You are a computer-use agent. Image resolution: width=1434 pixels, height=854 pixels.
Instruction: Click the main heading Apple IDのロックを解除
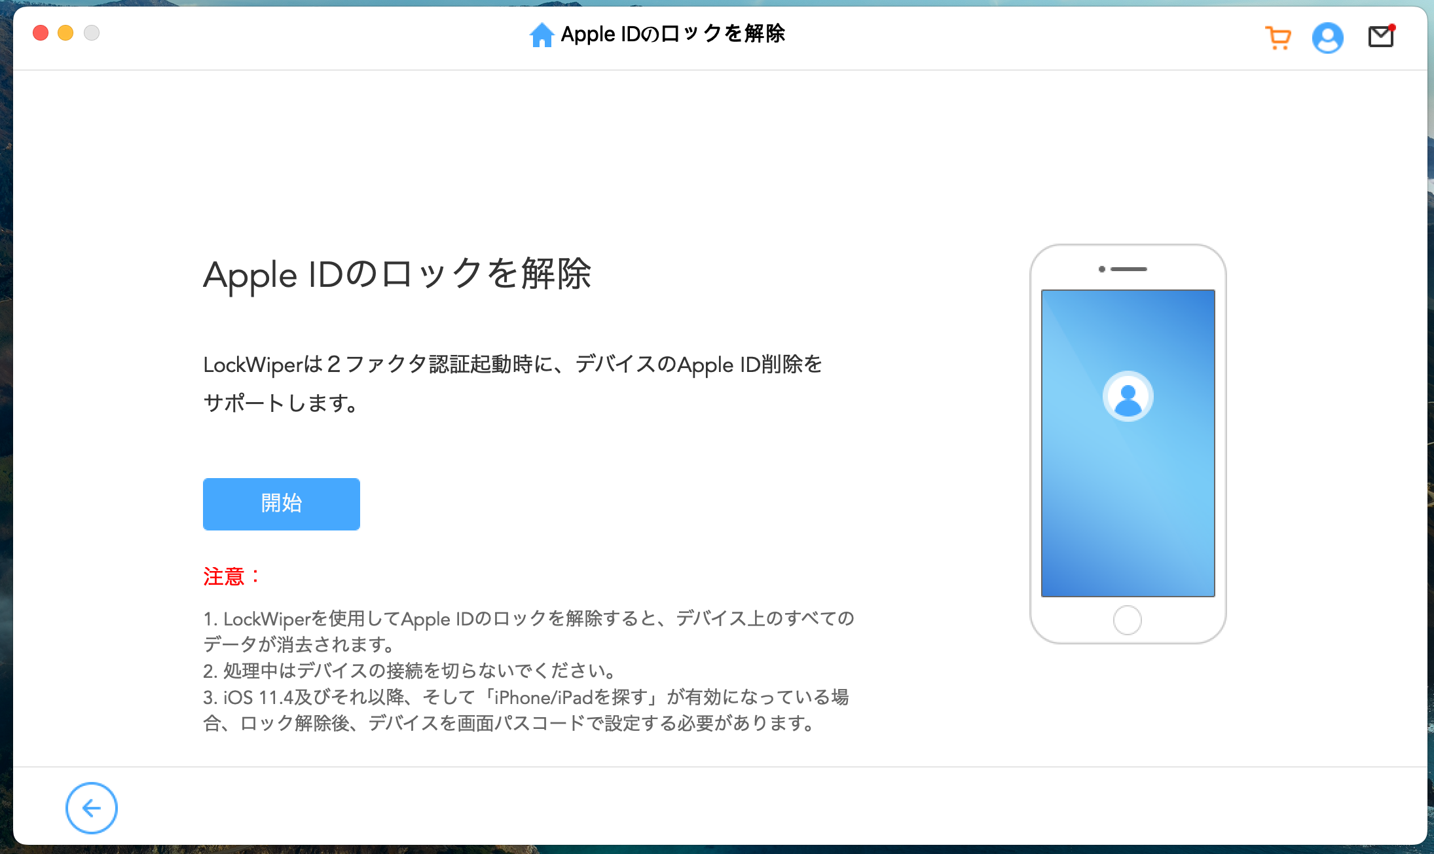click(x=397, y=274)
